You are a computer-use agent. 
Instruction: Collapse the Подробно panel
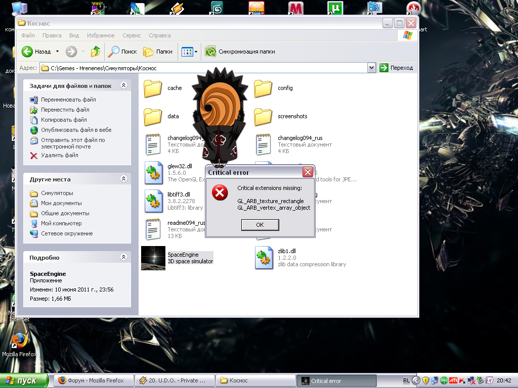123,257
